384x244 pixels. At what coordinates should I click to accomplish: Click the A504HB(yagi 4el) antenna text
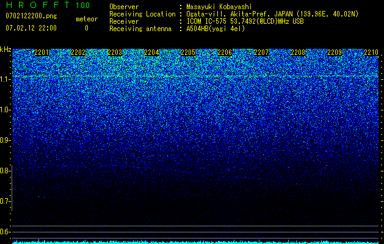[216, 29]
